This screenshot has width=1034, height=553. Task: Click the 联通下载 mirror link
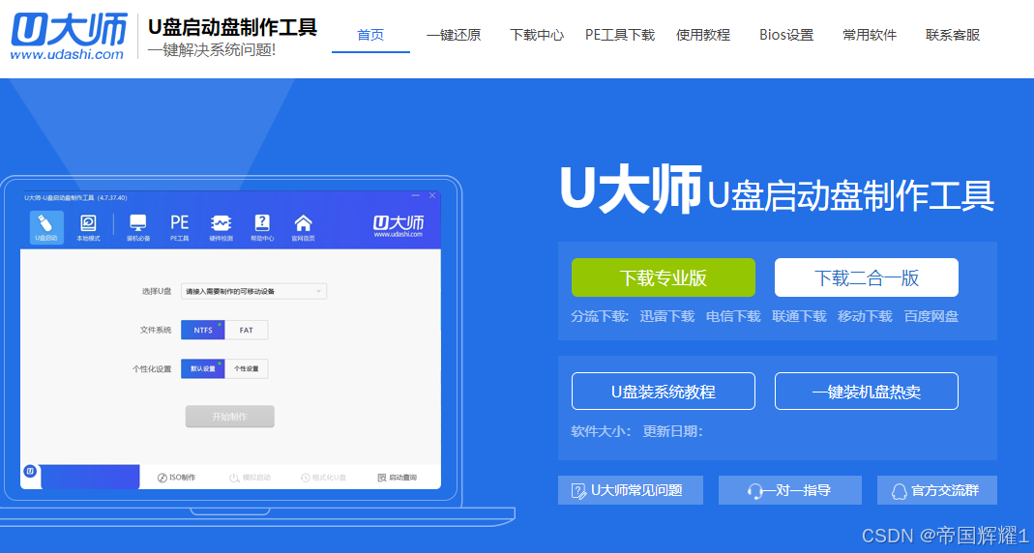click(x=799, y=316)
